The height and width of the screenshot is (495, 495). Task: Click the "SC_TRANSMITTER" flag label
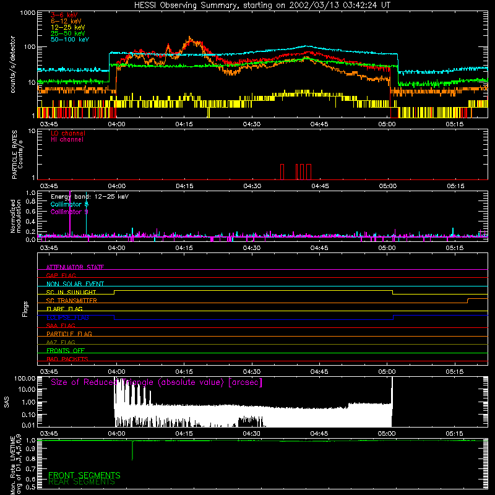click(72, 301)
